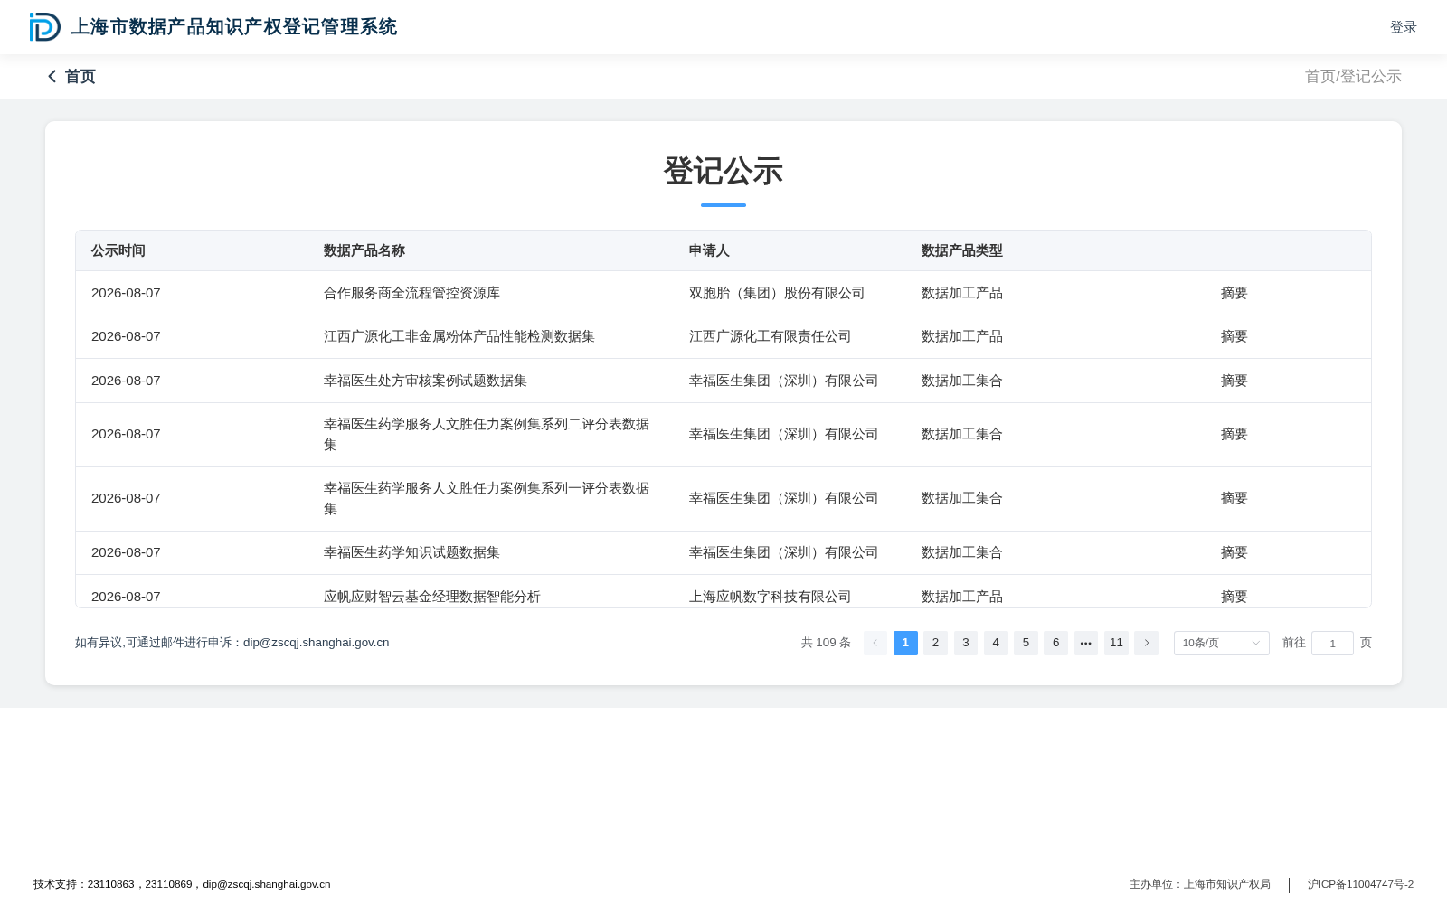The image size is (1447, 904).
Task: Click applicant 双胞胎（集团）股份有限公司
Action: coord(777,293)
